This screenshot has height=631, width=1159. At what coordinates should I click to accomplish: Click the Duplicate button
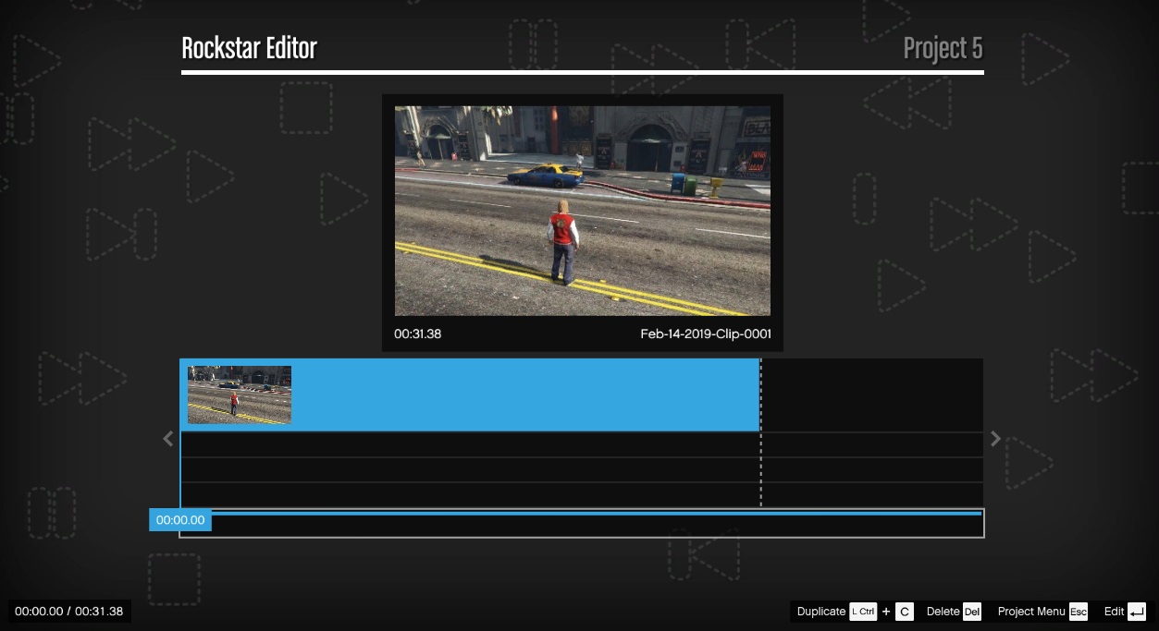[x=821, y=612]
